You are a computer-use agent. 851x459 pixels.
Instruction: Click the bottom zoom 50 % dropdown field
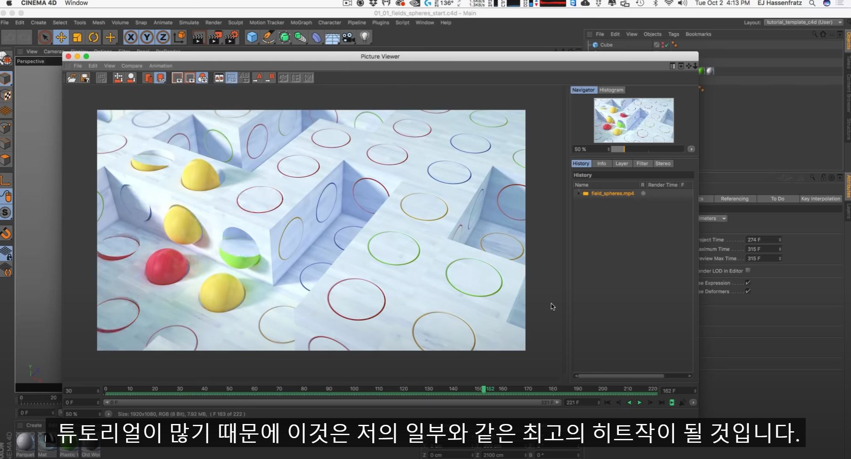(x=83, y=414)
